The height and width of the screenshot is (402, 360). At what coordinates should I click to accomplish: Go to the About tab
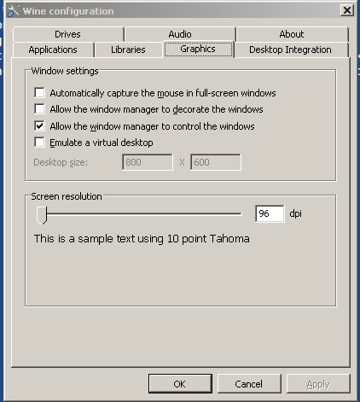292,34
